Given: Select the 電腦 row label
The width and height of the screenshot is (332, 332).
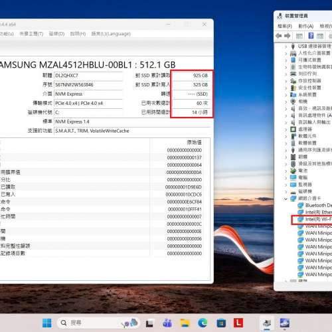Looking at the screenshot, I should (x=303, y=177).
